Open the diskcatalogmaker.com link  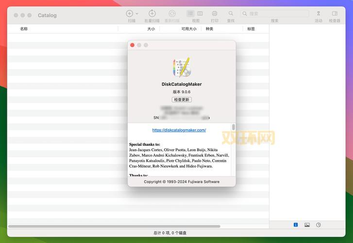[x=179, y=130]
